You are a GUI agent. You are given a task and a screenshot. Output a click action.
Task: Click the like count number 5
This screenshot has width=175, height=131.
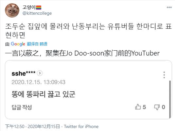click(144, 107)
